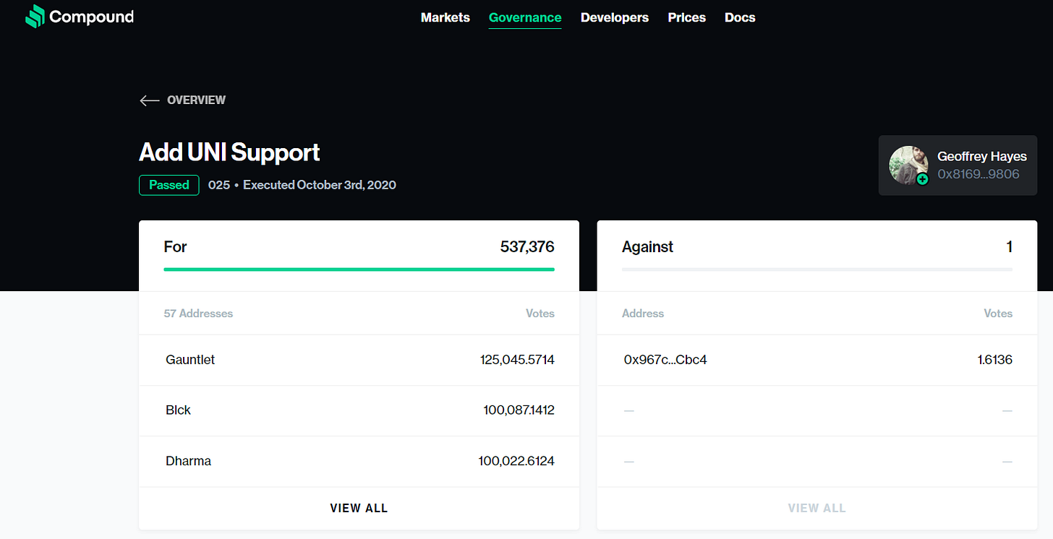This screenshot has height=539, width=1053.
Task: Click the 100,087.1412 vote value
Action: (519, 410)
